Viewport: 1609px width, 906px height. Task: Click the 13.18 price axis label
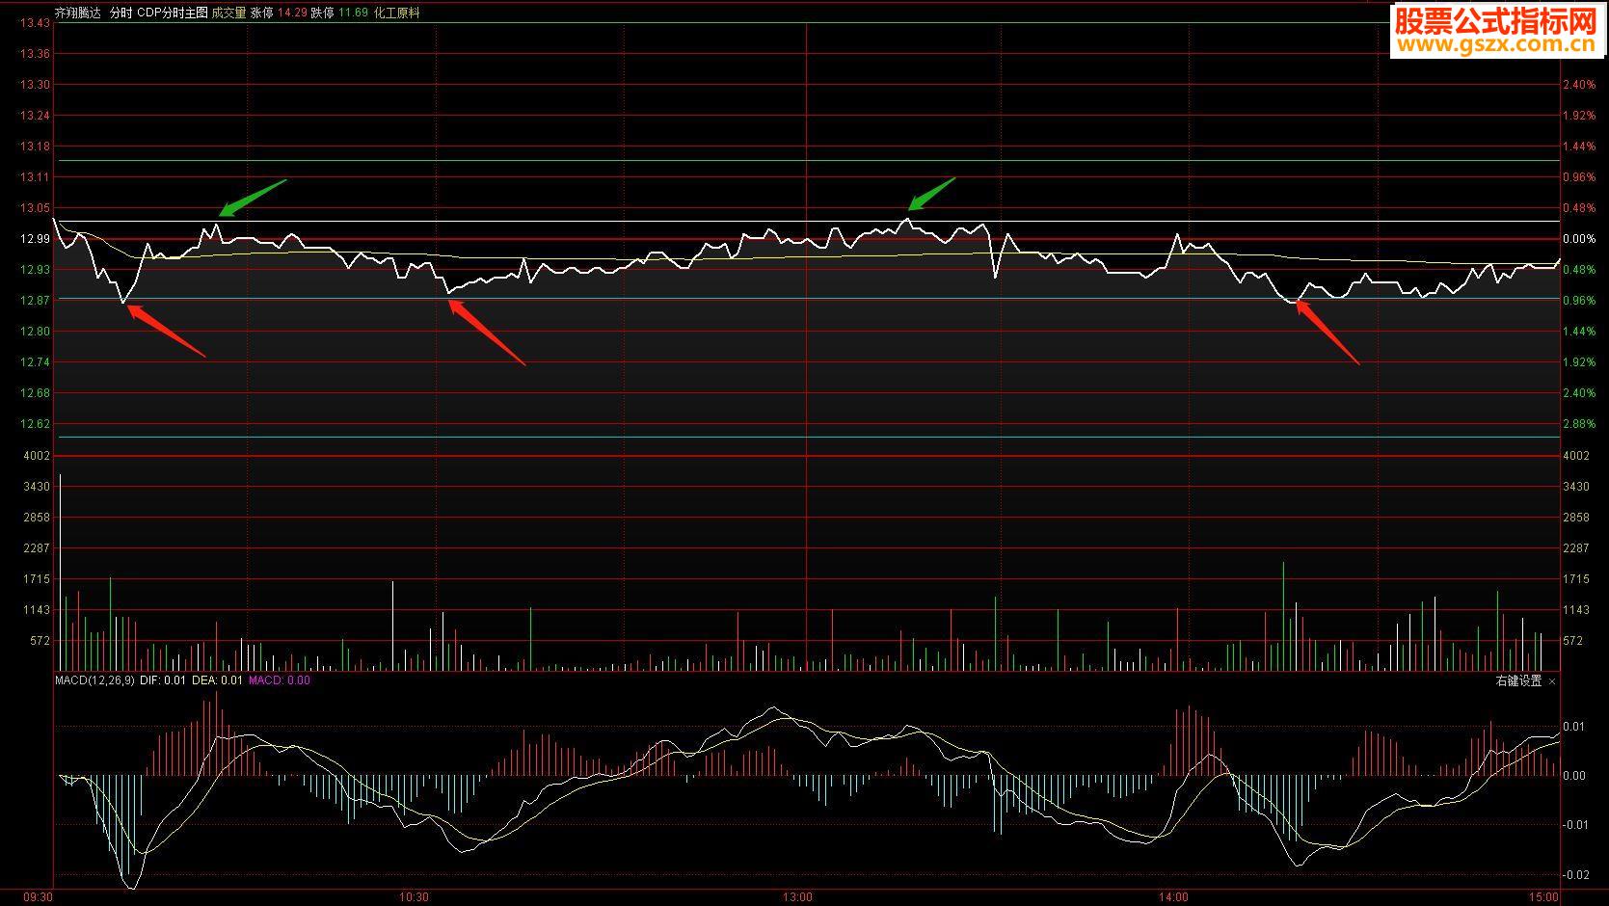(x=35, y=147)
